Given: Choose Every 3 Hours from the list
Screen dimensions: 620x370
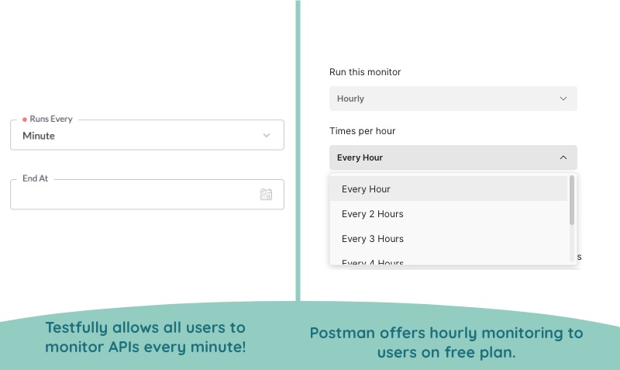Looking at the screenshot, I should pos(449,239).
